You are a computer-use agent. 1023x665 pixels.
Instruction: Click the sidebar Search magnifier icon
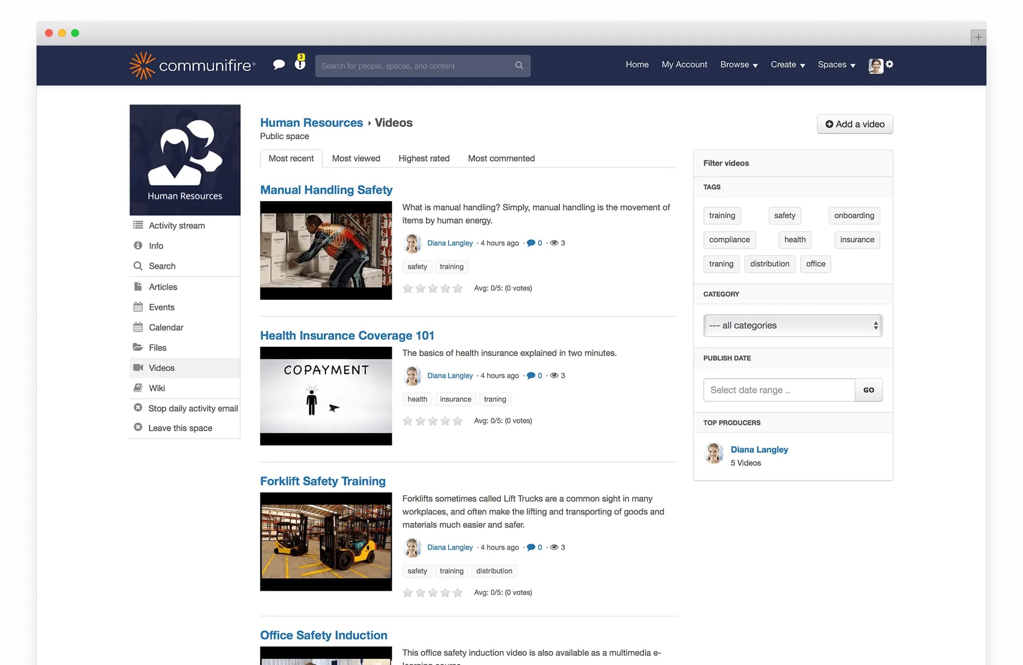point(138,266)
